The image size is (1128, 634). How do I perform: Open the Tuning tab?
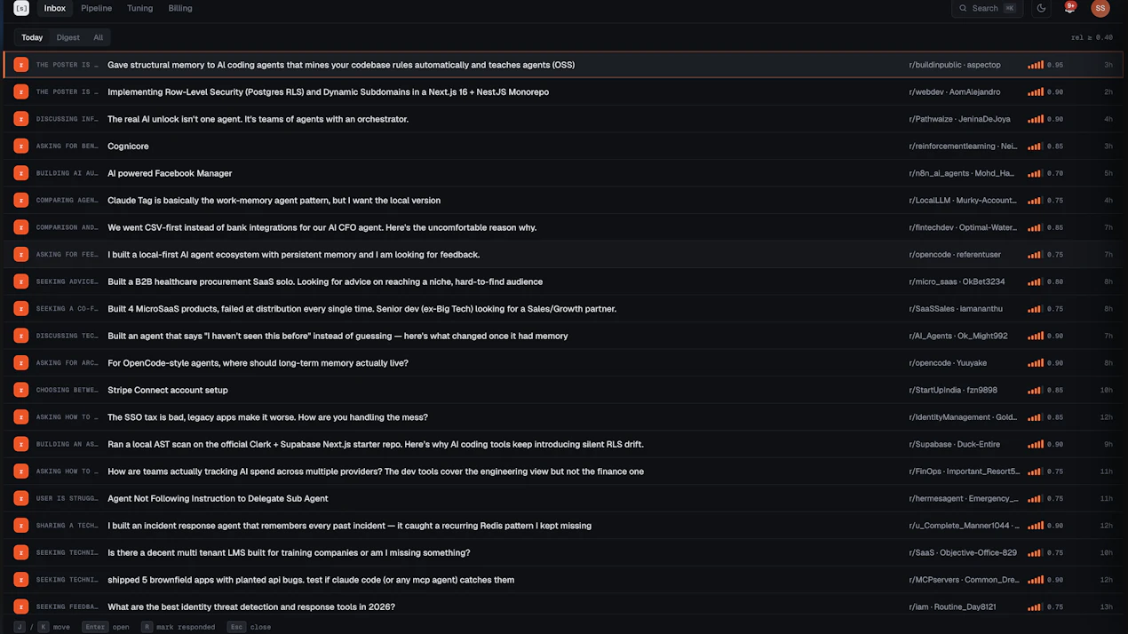(139, 8)
